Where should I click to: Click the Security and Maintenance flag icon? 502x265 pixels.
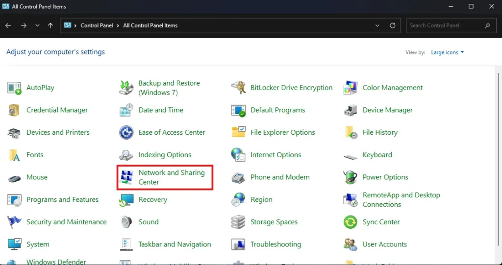pyautogui.click(x=14, y=222)
